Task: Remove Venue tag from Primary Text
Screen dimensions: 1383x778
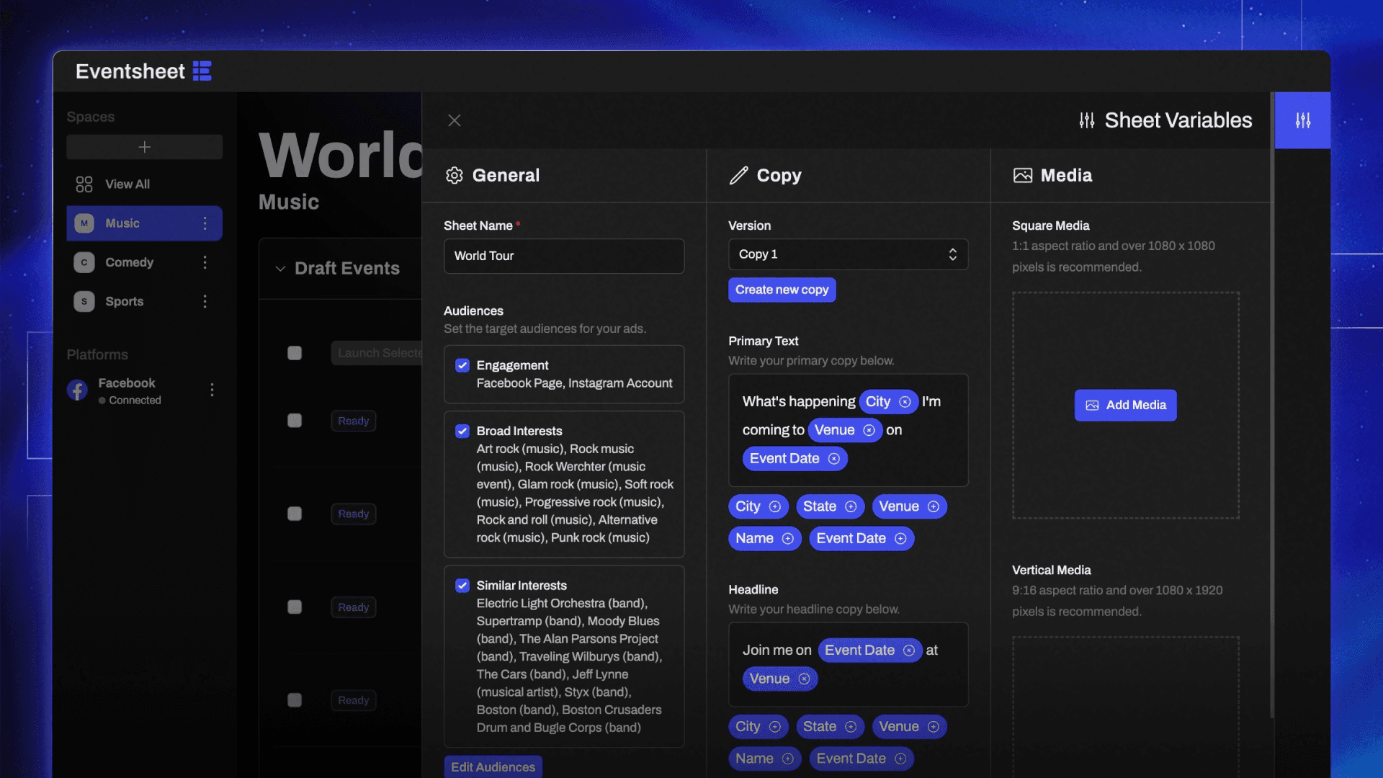Action: coord(869,430)
